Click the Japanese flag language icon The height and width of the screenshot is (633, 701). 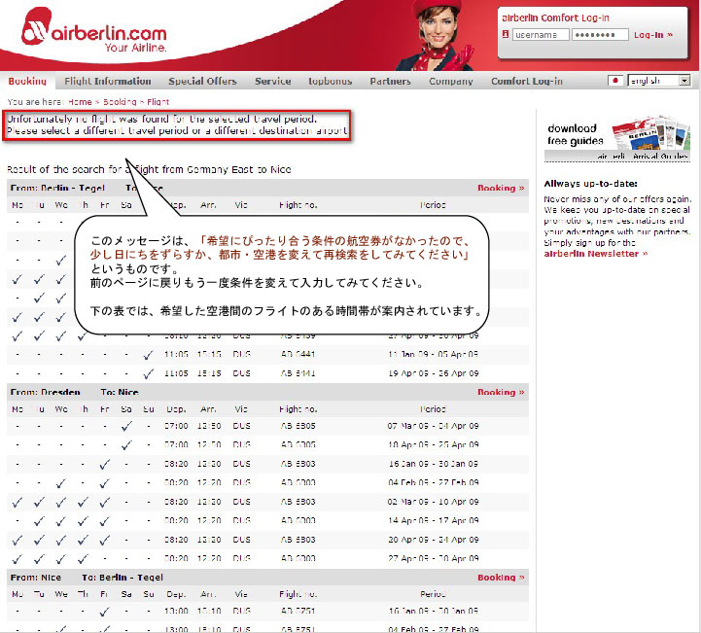[616, 82]
